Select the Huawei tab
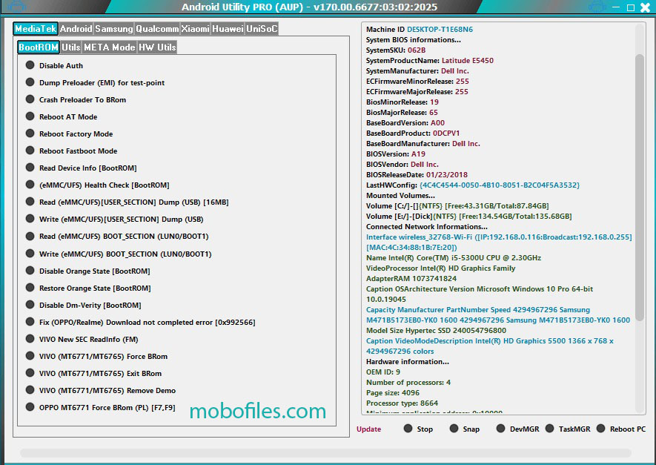Image resolution: width=656 pixels, height=465 pixels. click(228, 28)
